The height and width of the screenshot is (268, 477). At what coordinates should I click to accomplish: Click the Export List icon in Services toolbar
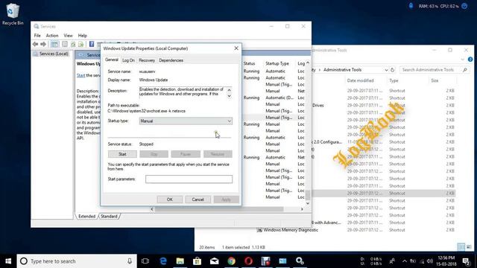point(81,45)
